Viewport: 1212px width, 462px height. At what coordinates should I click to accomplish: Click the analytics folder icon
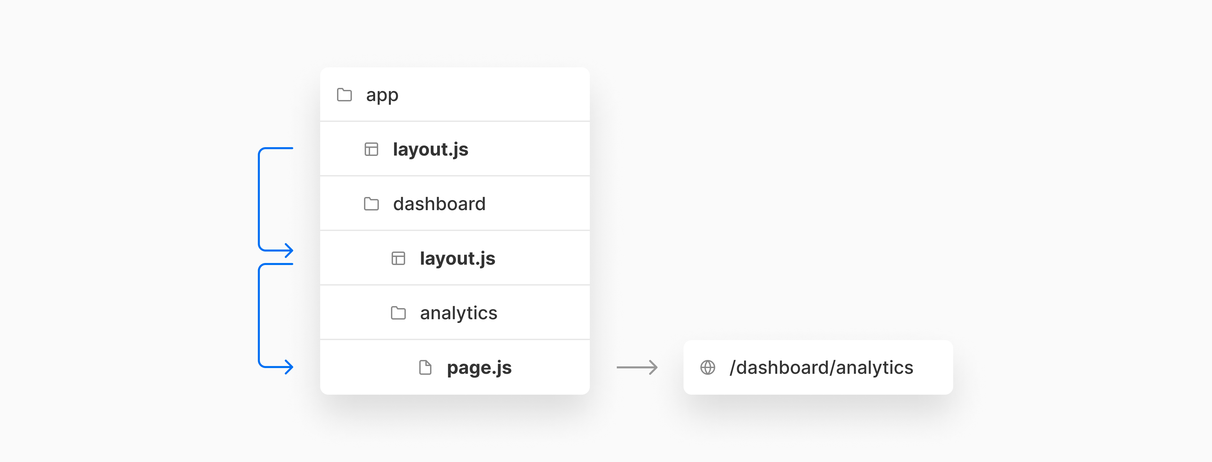(398, 312)
